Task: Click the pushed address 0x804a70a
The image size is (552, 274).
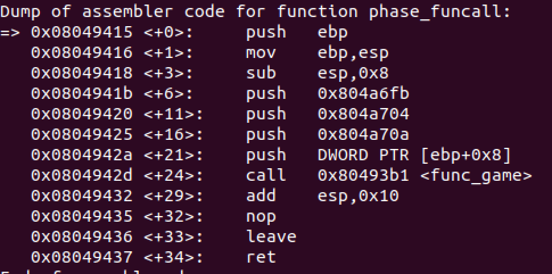Action: pyautogui.click(x=363, y=134)
